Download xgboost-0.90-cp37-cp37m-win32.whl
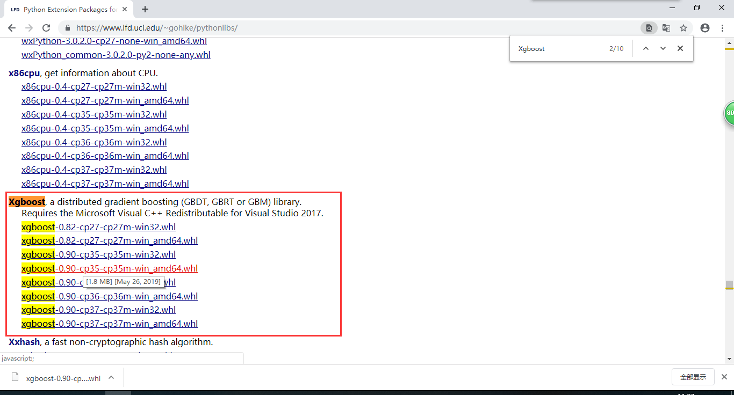734x395 pixels. click(98, 310)
